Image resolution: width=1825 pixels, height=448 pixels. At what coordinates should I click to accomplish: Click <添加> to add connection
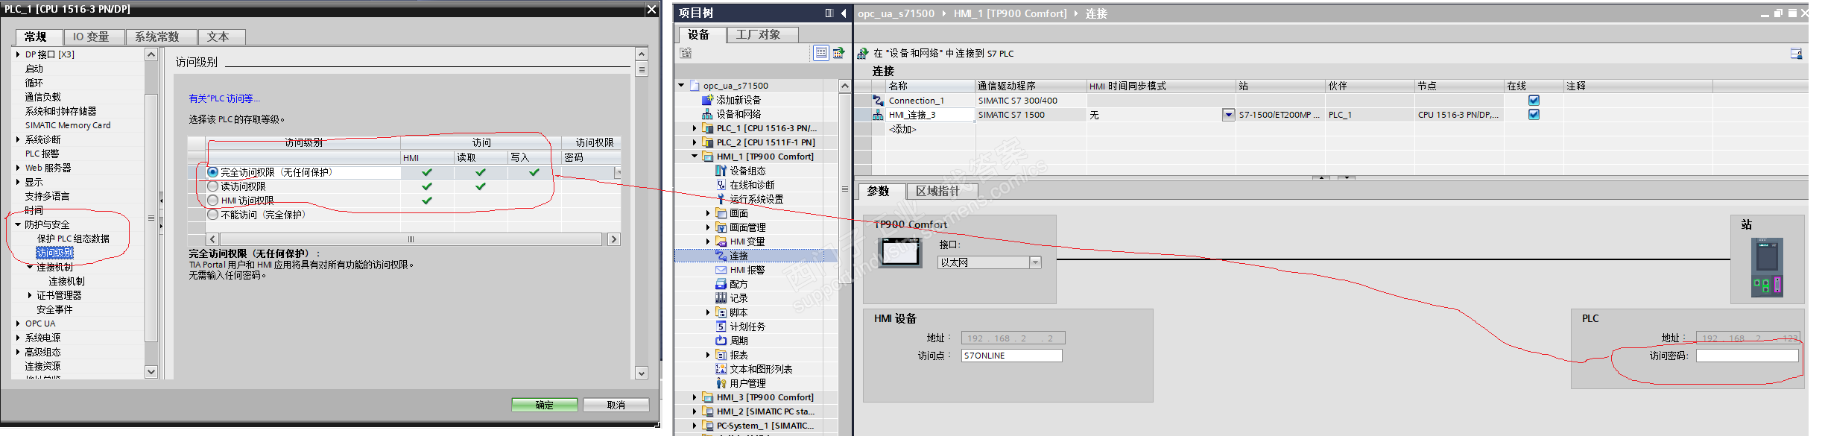coord(902,129)
